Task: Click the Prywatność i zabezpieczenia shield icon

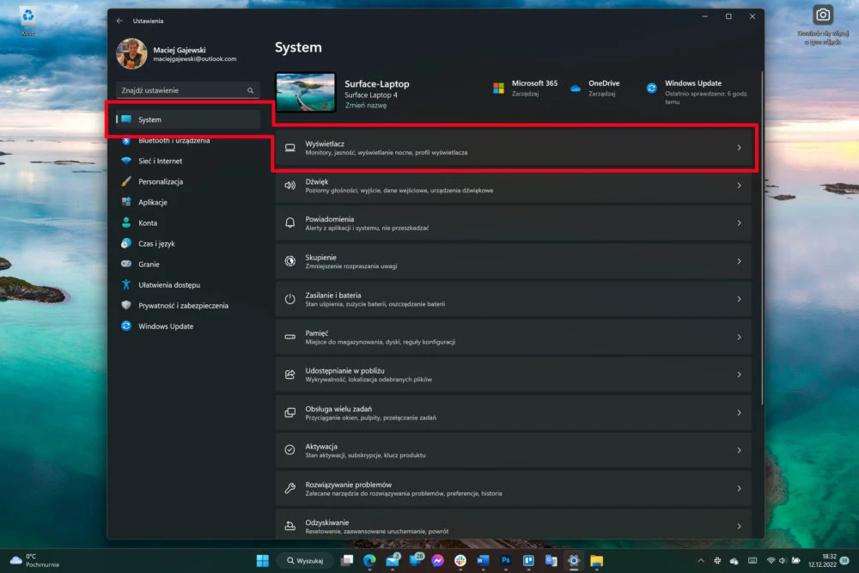Action: tap(126, 305)
